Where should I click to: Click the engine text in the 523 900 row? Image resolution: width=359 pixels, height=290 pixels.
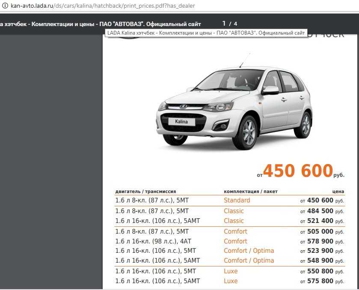pyautogui.click(x=156, y=251)
